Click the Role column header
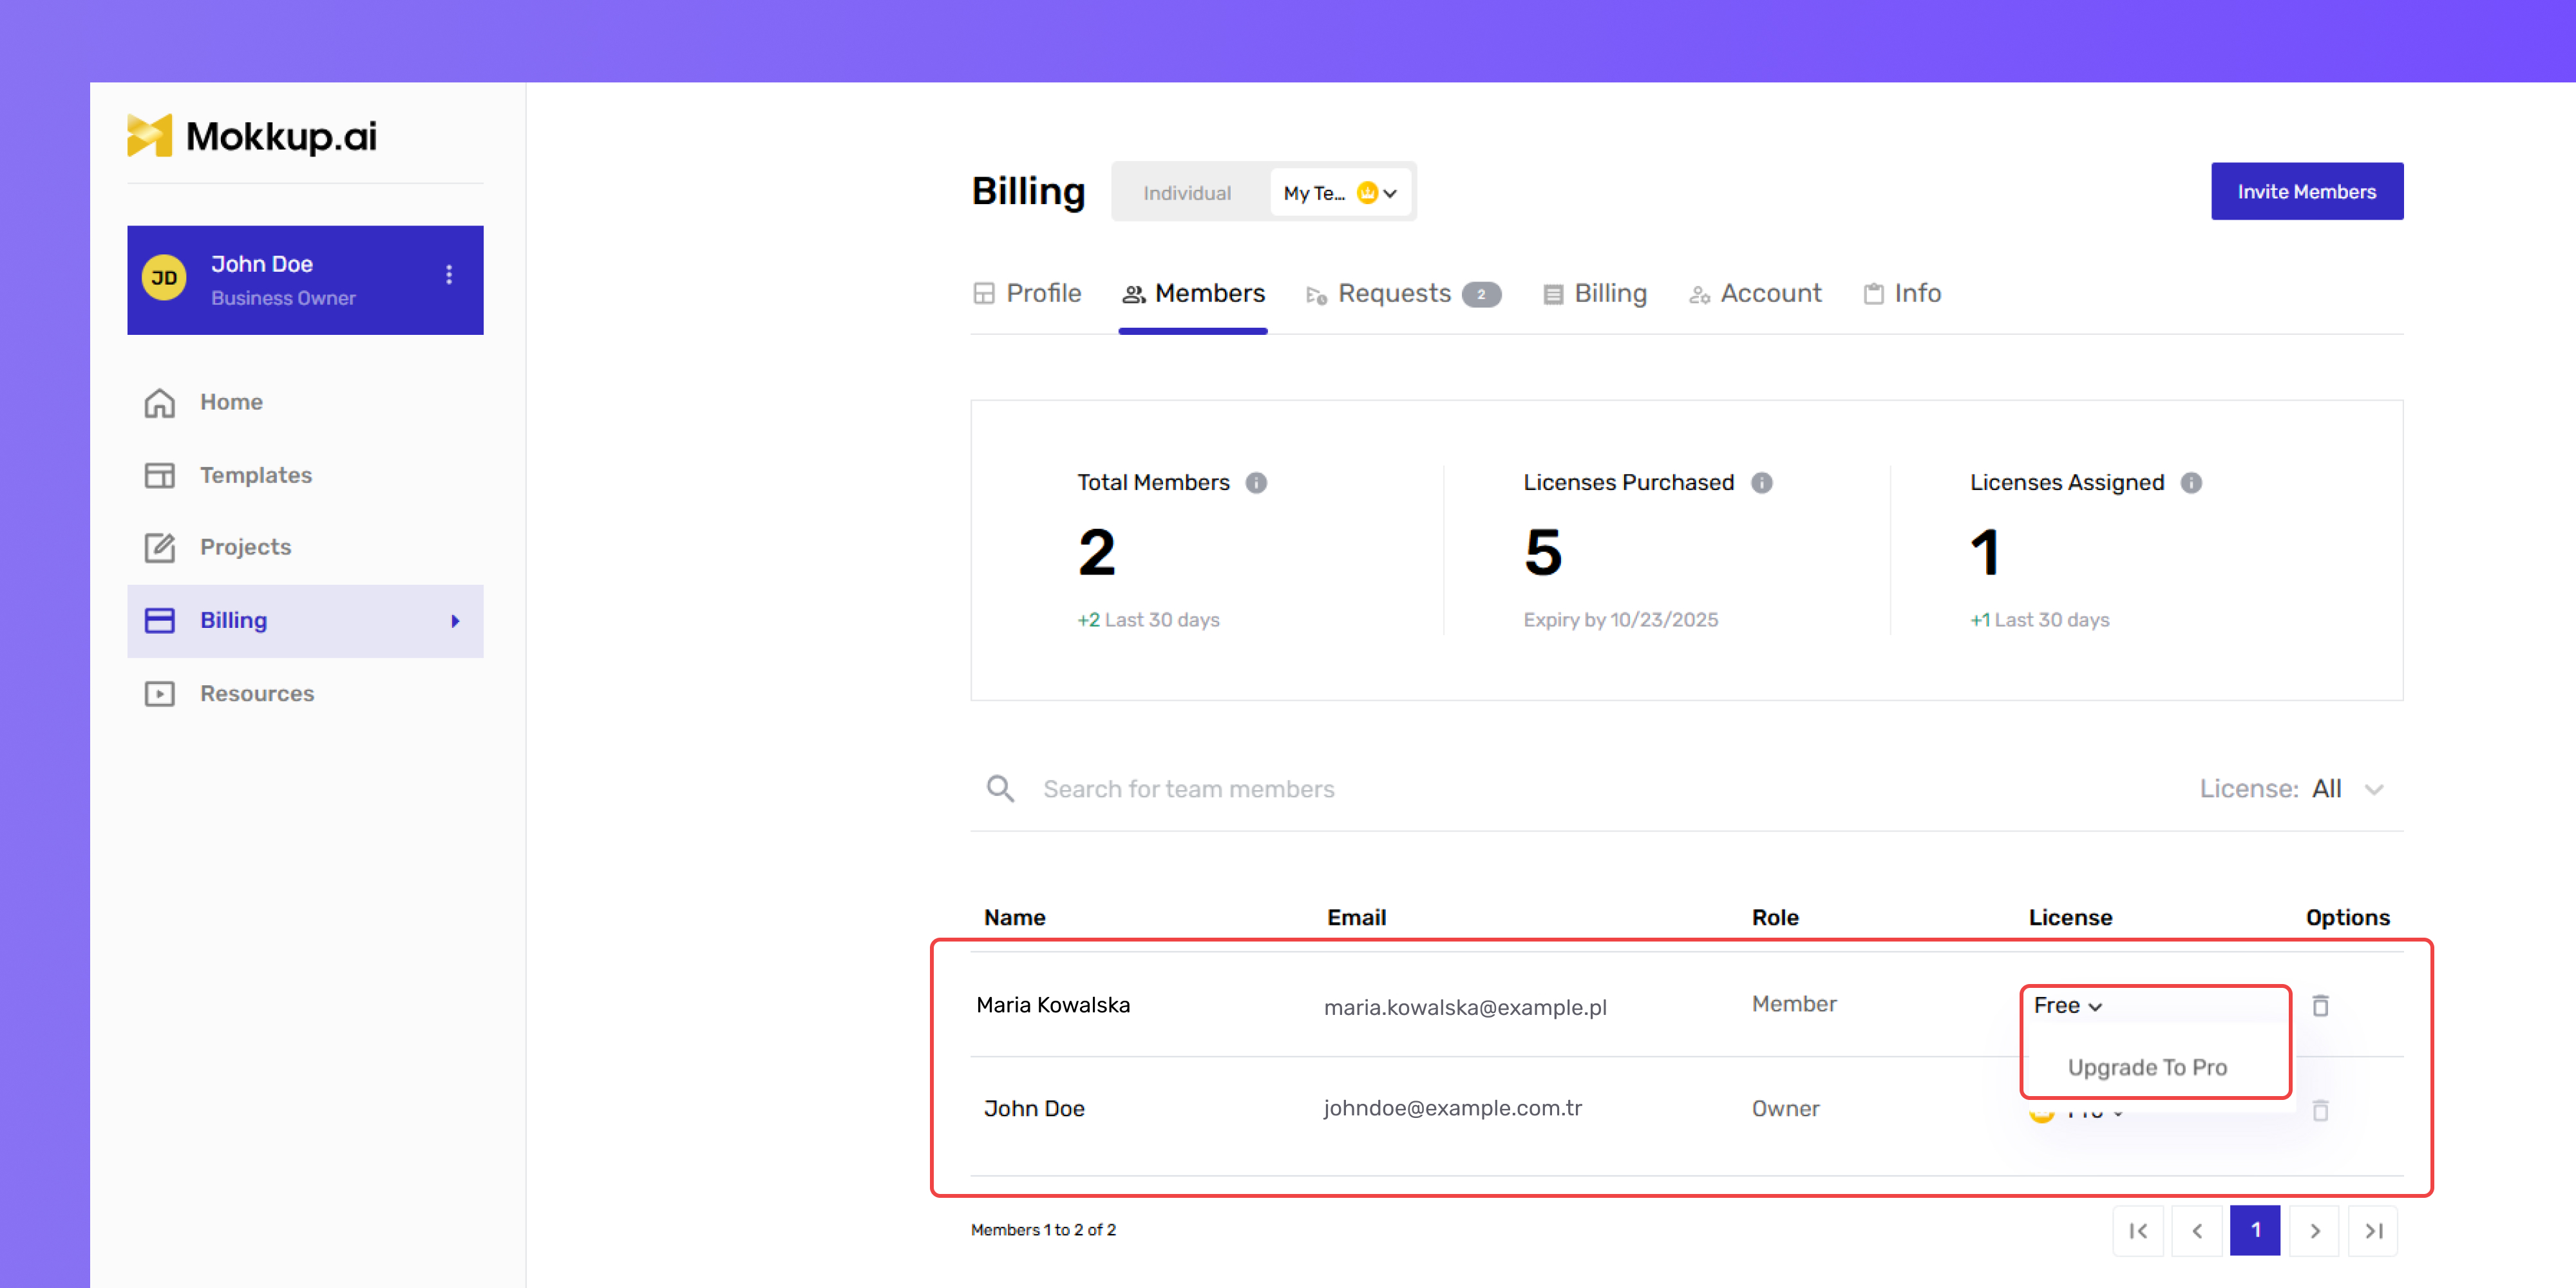The height and width of the screenshot is (1288, 2576). click(1775, 917)
